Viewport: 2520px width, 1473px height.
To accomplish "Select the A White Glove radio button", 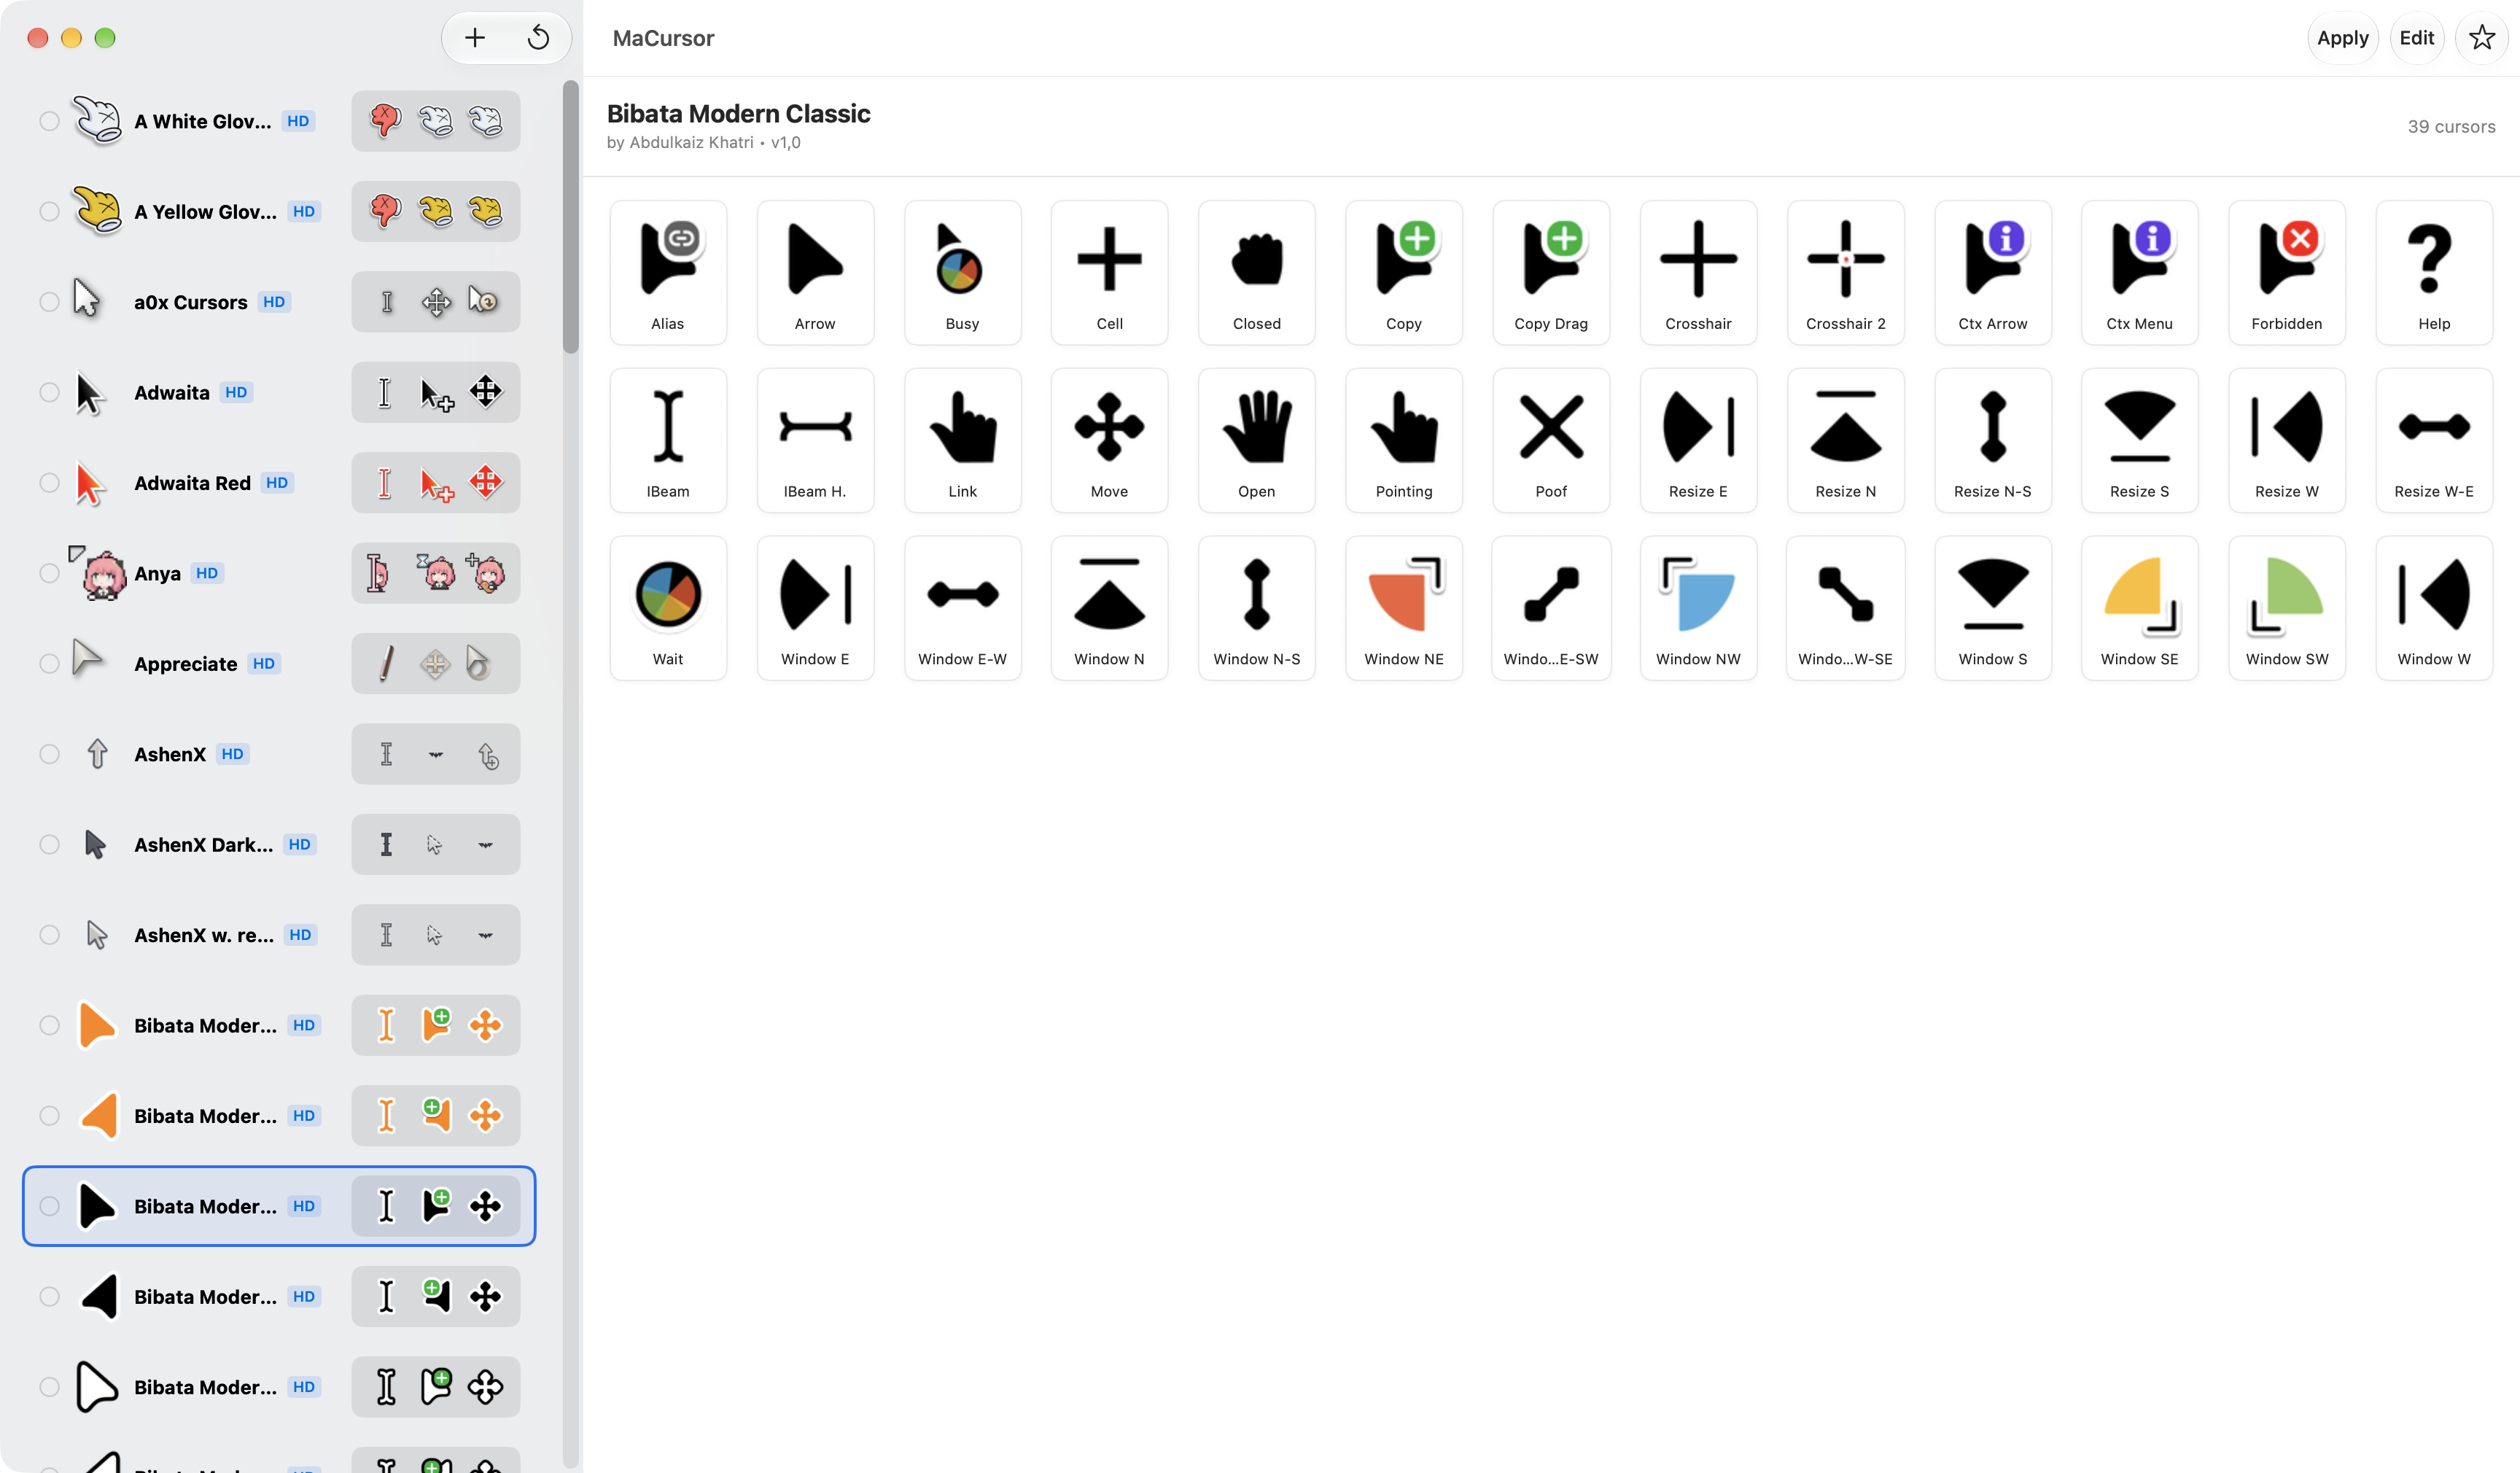I will tap(49, 121).
